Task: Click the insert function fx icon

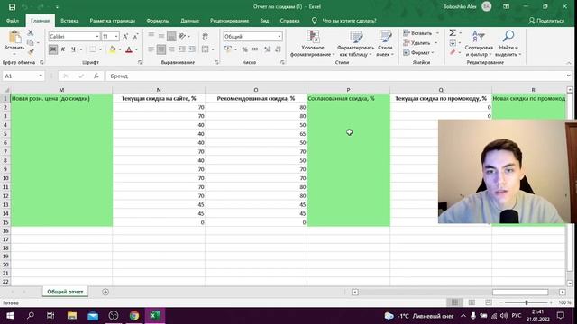Action: (96, 76)
